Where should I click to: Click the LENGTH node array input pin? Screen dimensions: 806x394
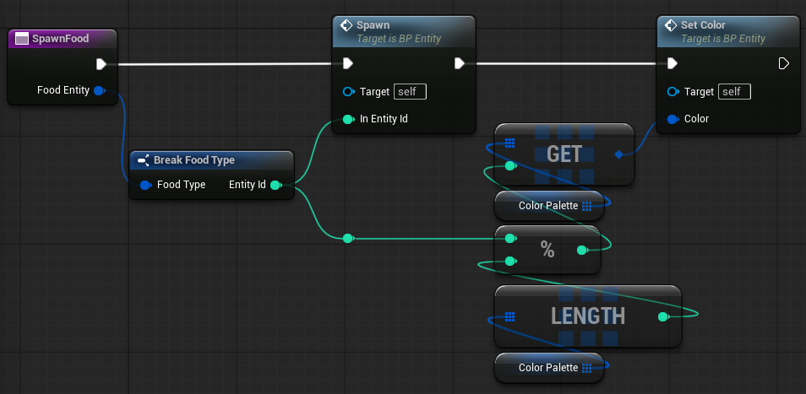click(509, 317)
